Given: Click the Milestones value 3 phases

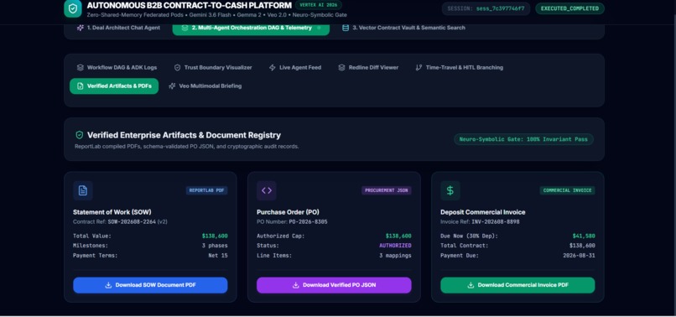Looking at the screenshot, I should 215,246.
